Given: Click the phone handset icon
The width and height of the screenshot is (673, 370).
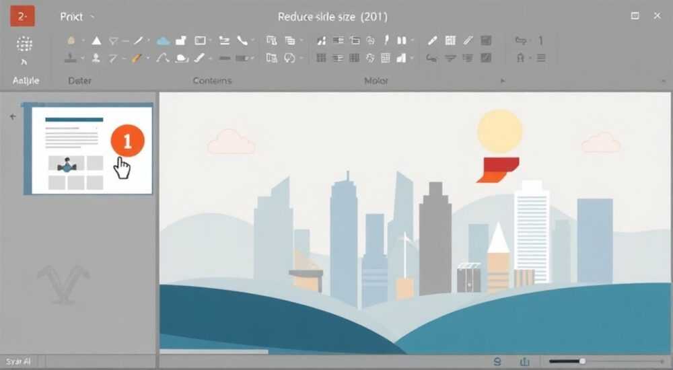Looking at the screenshot, I should pos(242,41).
